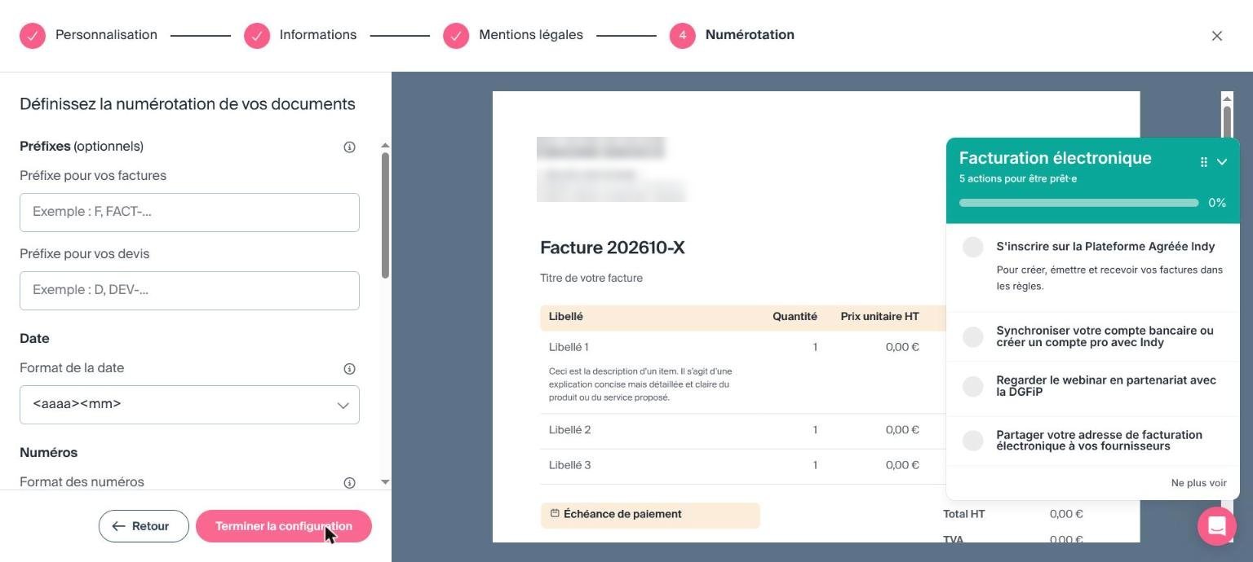The height and width of the screenshot is (562, 1253).
Task: Open Synchroniser votre compte bancaire item
Action: pos(1105,336)
